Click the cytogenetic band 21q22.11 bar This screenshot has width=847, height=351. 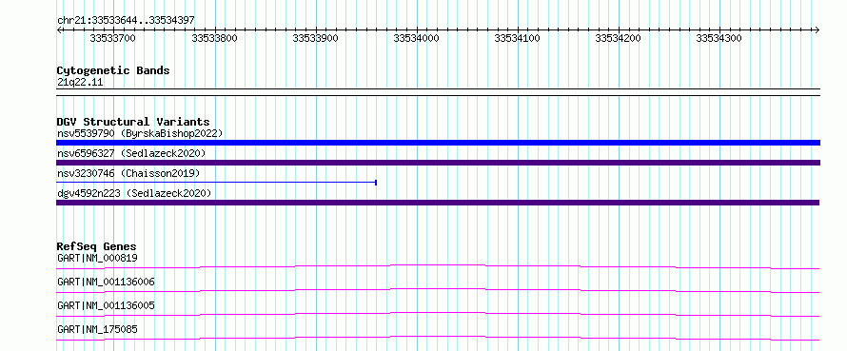click(438, 92)
